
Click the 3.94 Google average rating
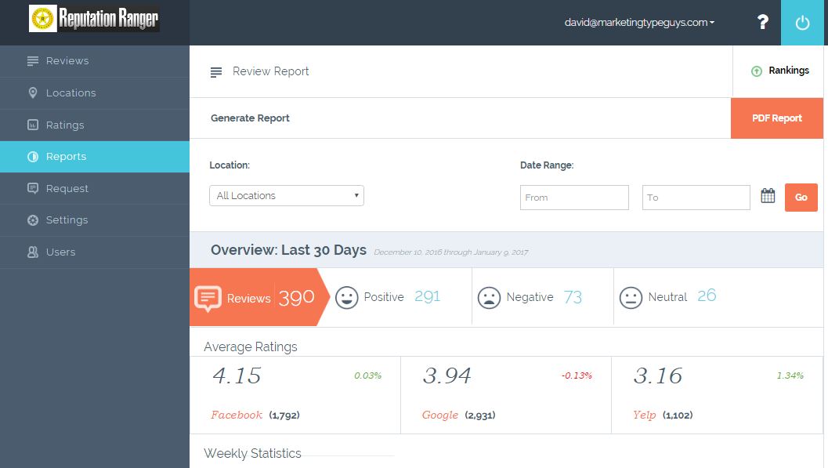(447, 376)
